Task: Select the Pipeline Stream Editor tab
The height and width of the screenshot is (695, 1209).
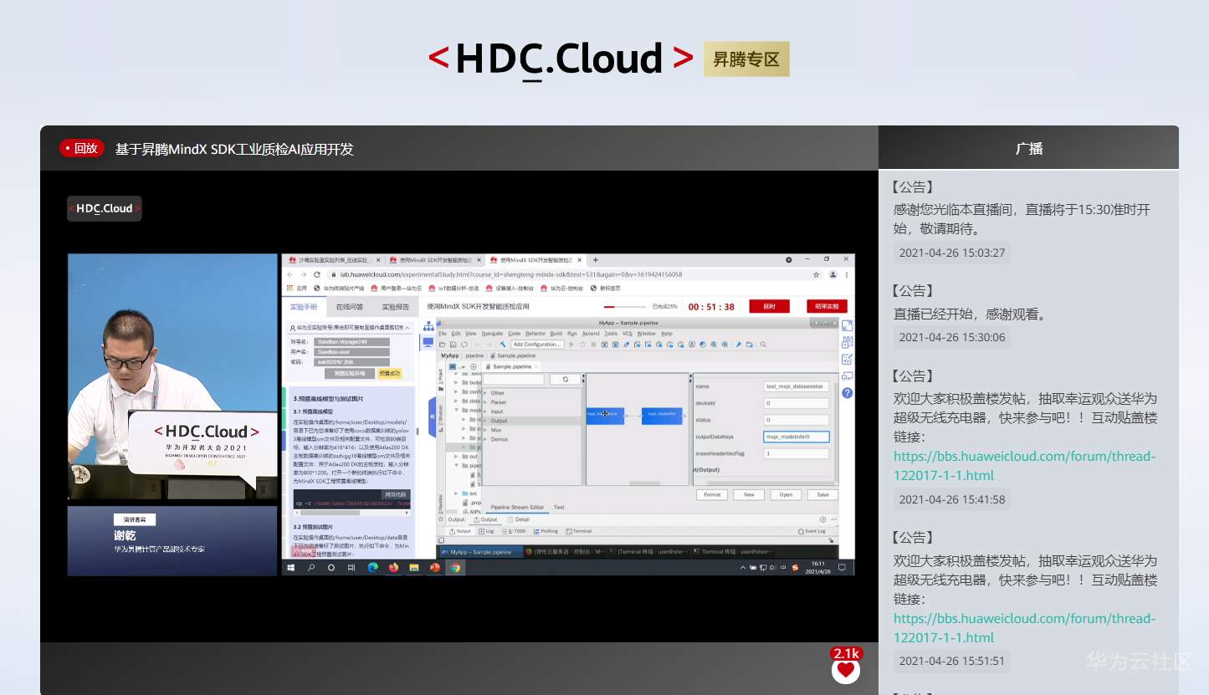Action: [517, 508]
